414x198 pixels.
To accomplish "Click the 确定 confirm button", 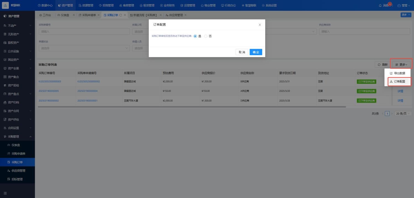I will (256, 52).
